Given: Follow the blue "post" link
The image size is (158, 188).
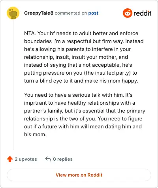Looking at the screenshot, I should pos(93,13).
